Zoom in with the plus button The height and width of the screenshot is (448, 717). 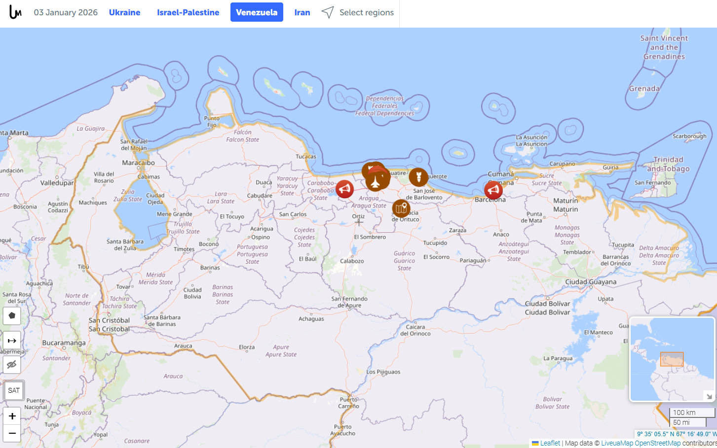point(12,416)
